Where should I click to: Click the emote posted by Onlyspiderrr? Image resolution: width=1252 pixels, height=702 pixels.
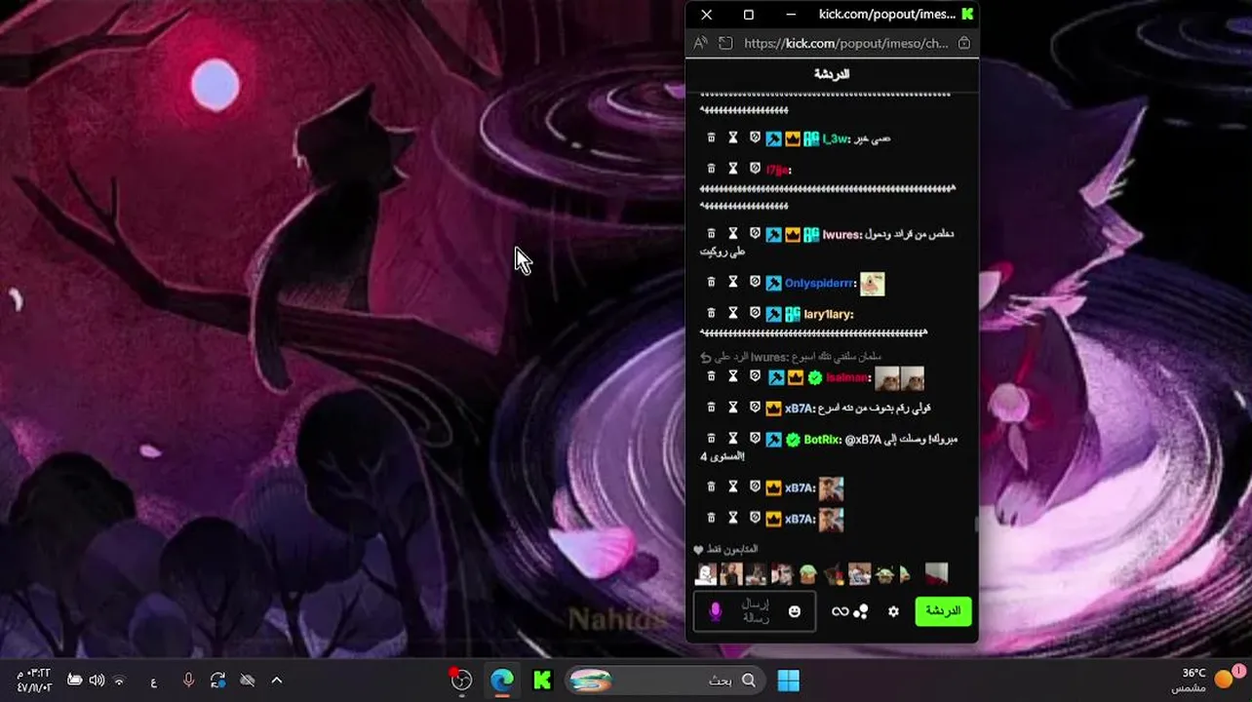(872, 284)
